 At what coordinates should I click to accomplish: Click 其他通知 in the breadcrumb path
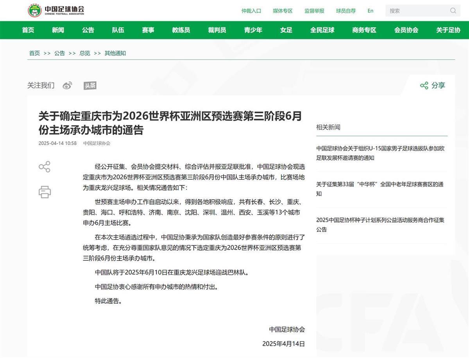(x=115, y=53)
